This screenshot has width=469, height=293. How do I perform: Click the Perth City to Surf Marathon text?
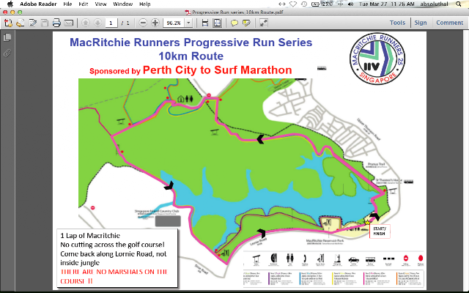pos(218,70)
